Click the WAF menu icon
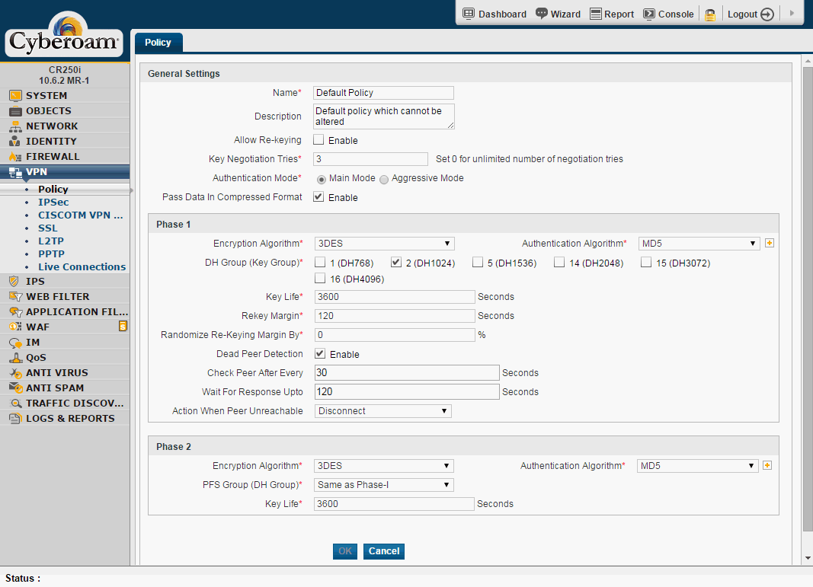Screen dimensions: 813x587 pos(15,327)
